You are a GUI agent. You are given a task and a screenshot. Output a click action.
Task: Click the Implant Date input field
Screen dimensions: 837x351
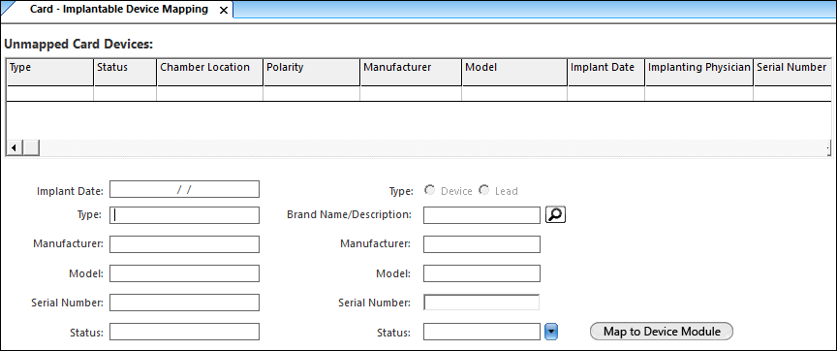pos(184,190)
